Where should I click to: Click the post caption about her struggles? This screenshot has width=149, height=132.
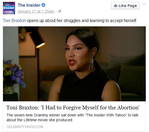[70, 20]
